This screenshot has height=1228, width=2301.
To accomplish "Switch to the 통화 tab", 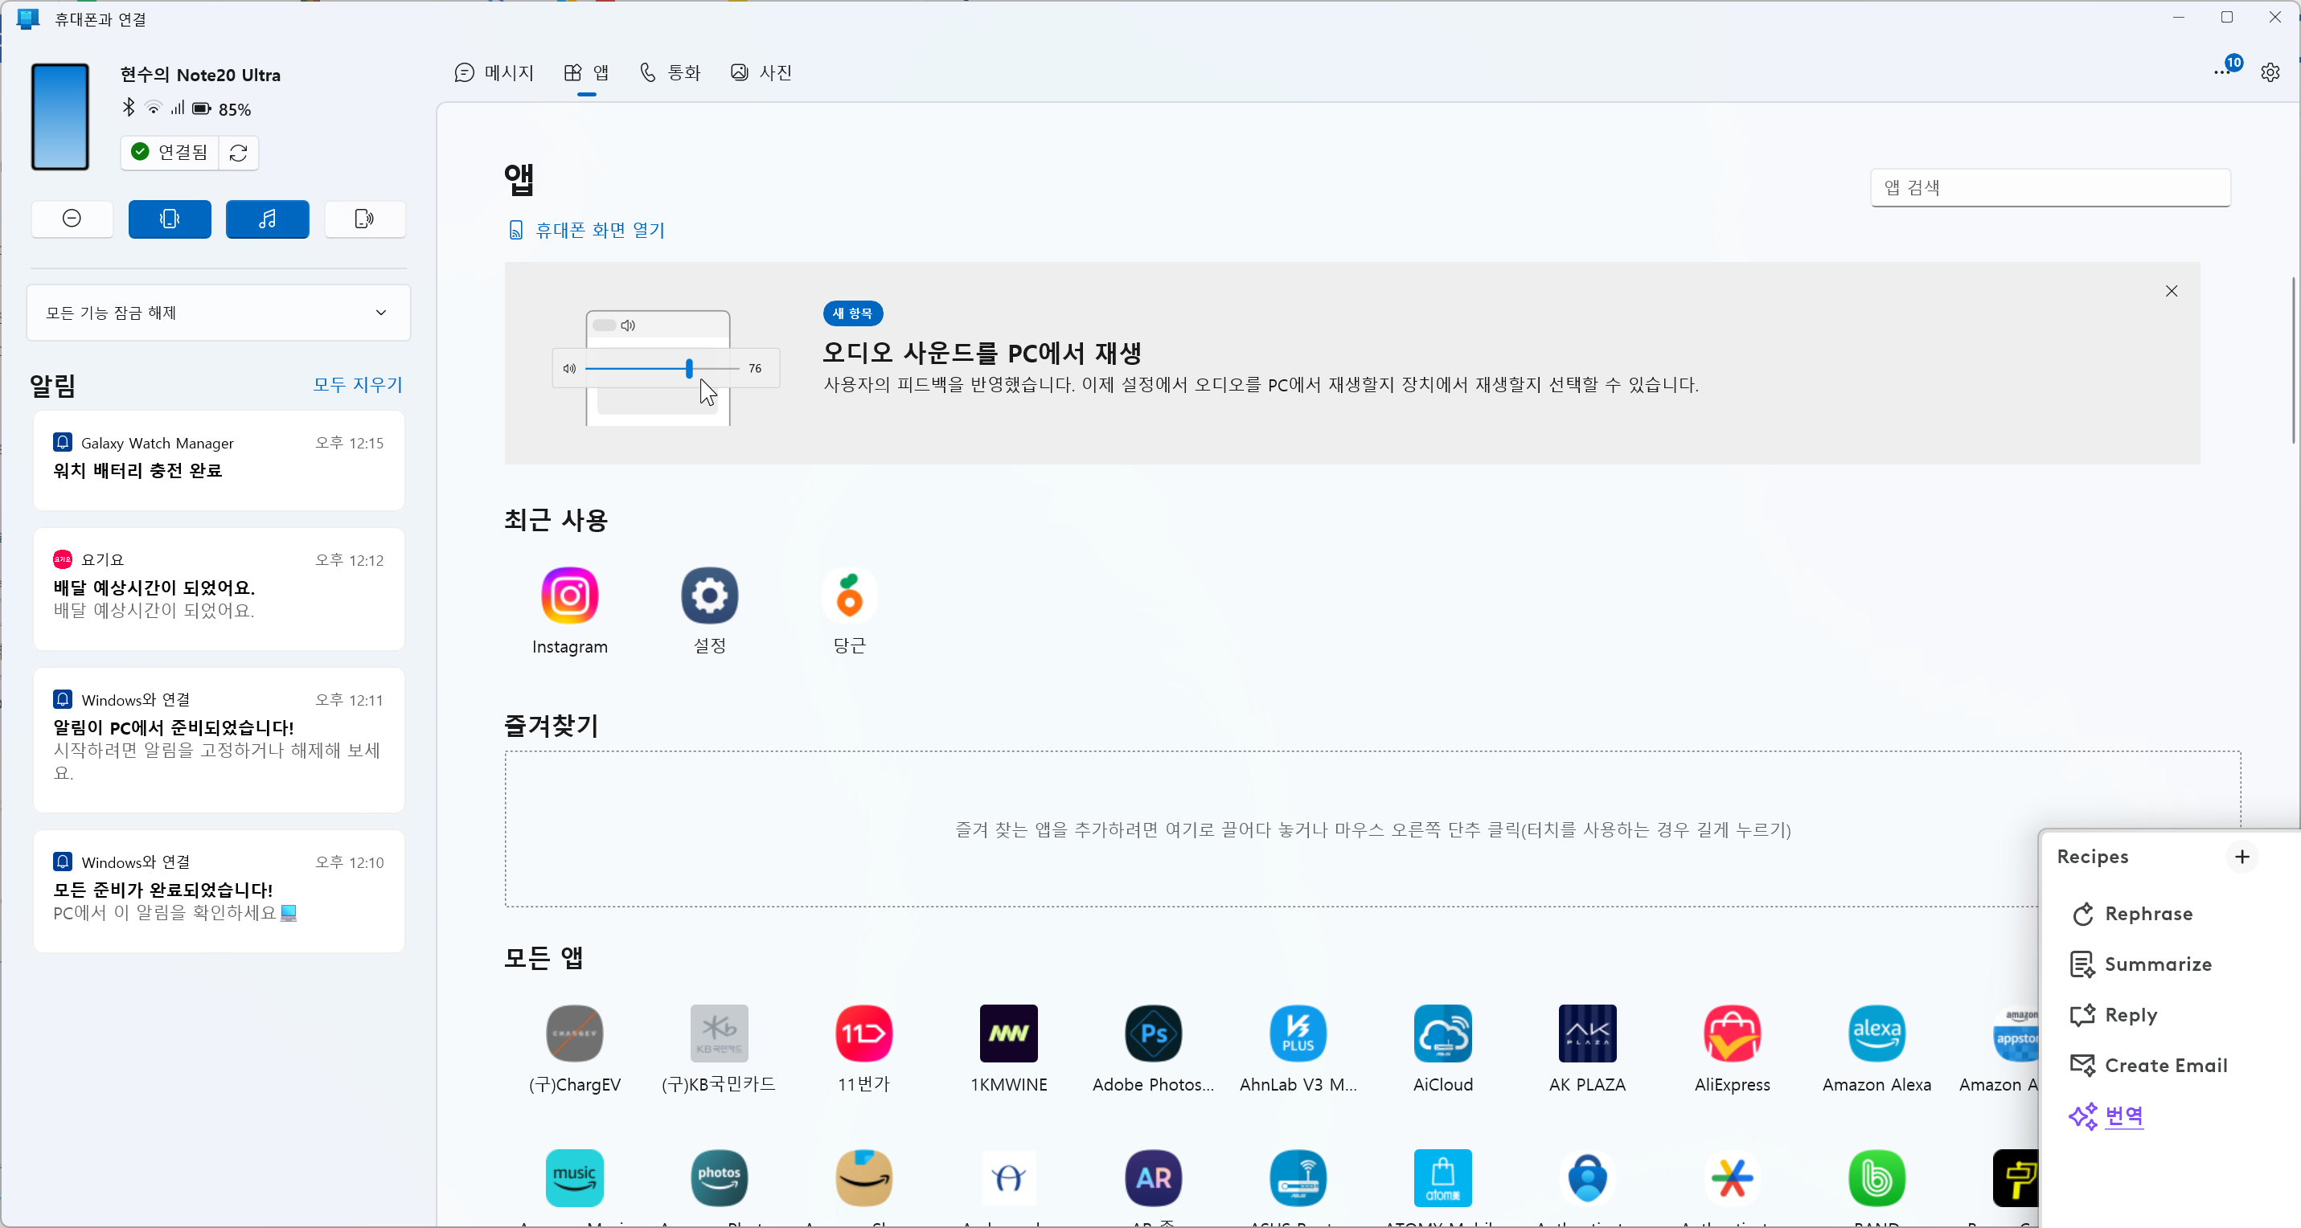I will tap(670, 72).
